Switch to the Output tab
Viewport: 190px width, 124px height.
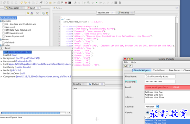point(95,84)
